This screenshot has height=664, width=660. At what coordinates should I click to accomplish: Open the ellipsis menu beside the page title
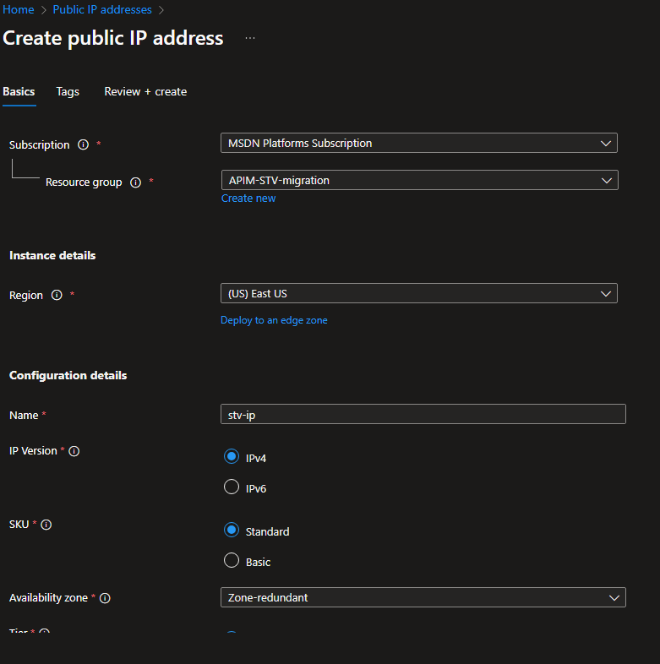pyautogui.click(x=250, y=38)
